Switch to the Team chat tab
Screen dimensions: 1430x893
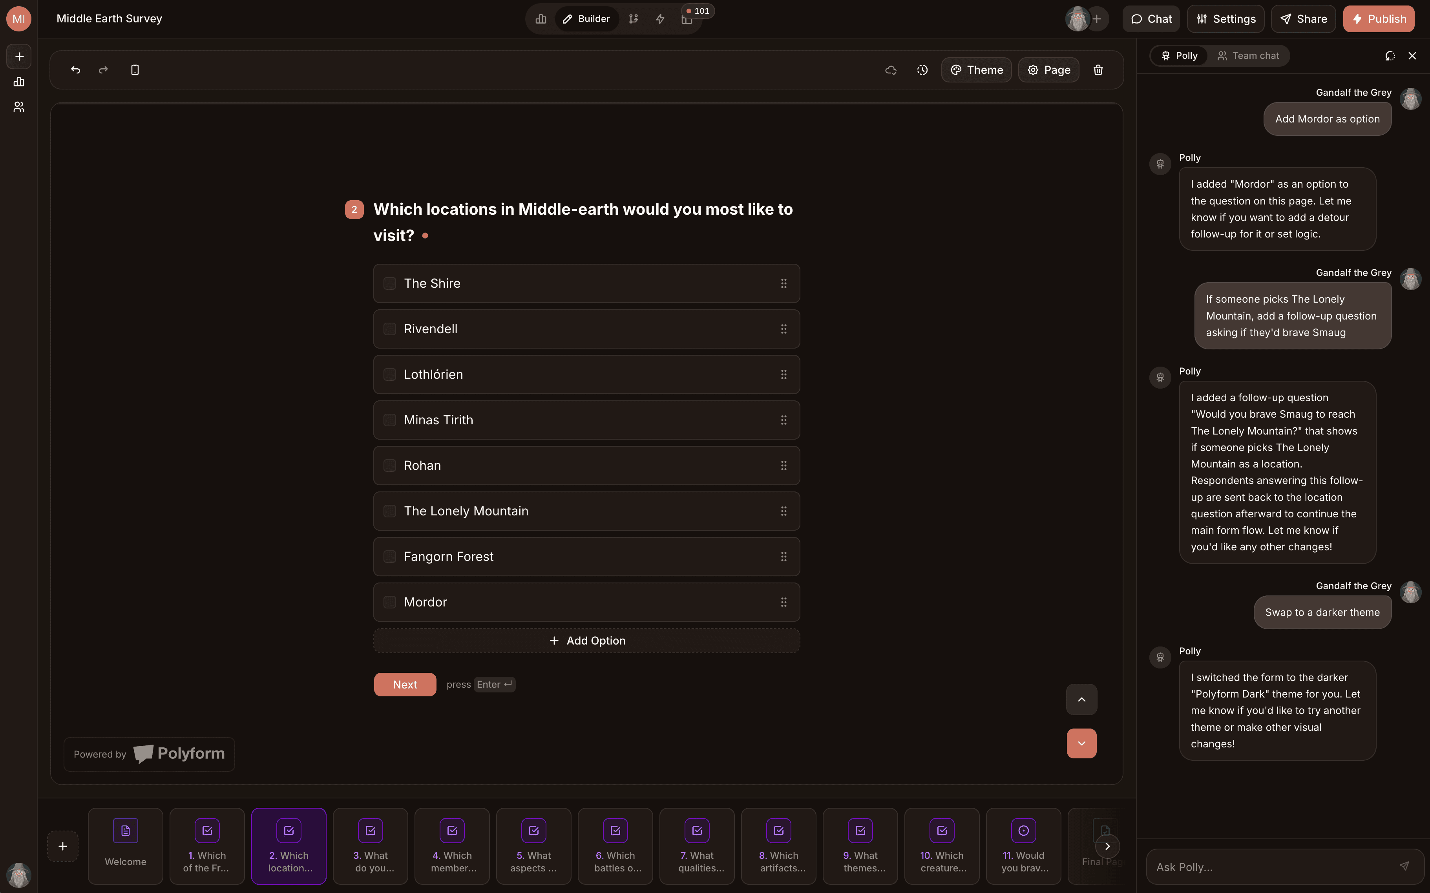click(1249, 55)
